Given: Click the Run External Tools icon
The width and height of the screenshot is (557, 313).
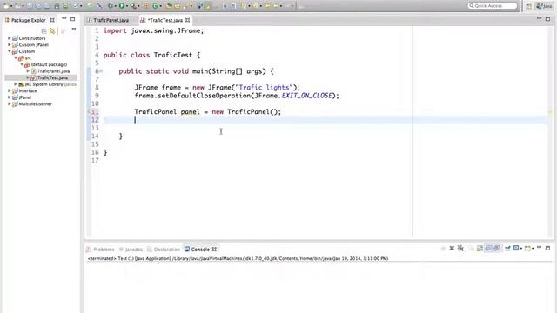Looking at the screenshot, I should (x=133, y=6).
